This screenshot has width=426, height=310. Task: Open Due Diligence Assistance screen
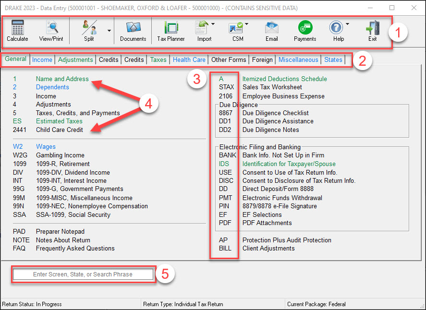278,121
